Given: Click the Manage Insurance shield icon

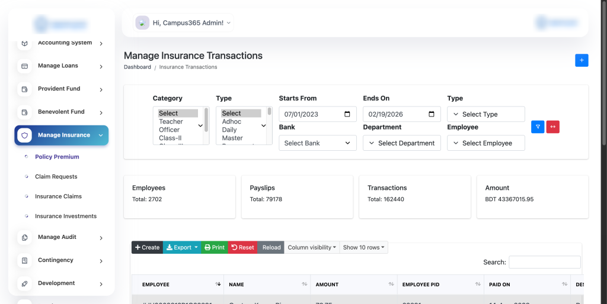Looking at the screenshot, I should tap(24, 135).
